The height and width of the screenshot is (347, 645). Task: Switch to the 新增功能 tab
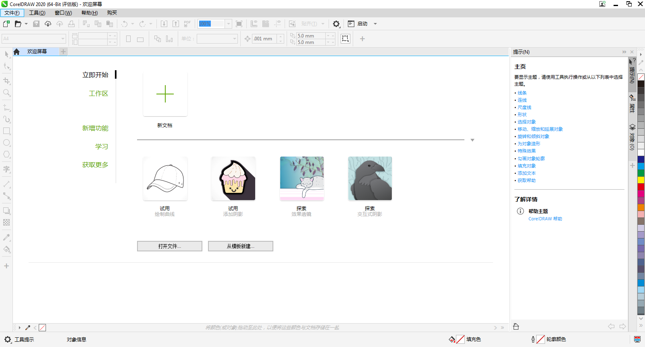pyautogui.click(x=95, y=128)
